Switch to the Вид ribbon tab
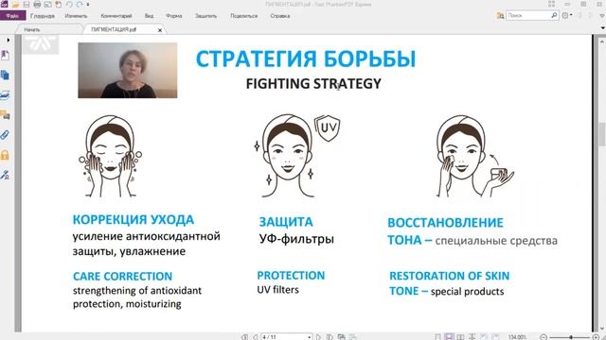606x340 pixels. click(150, 16)
